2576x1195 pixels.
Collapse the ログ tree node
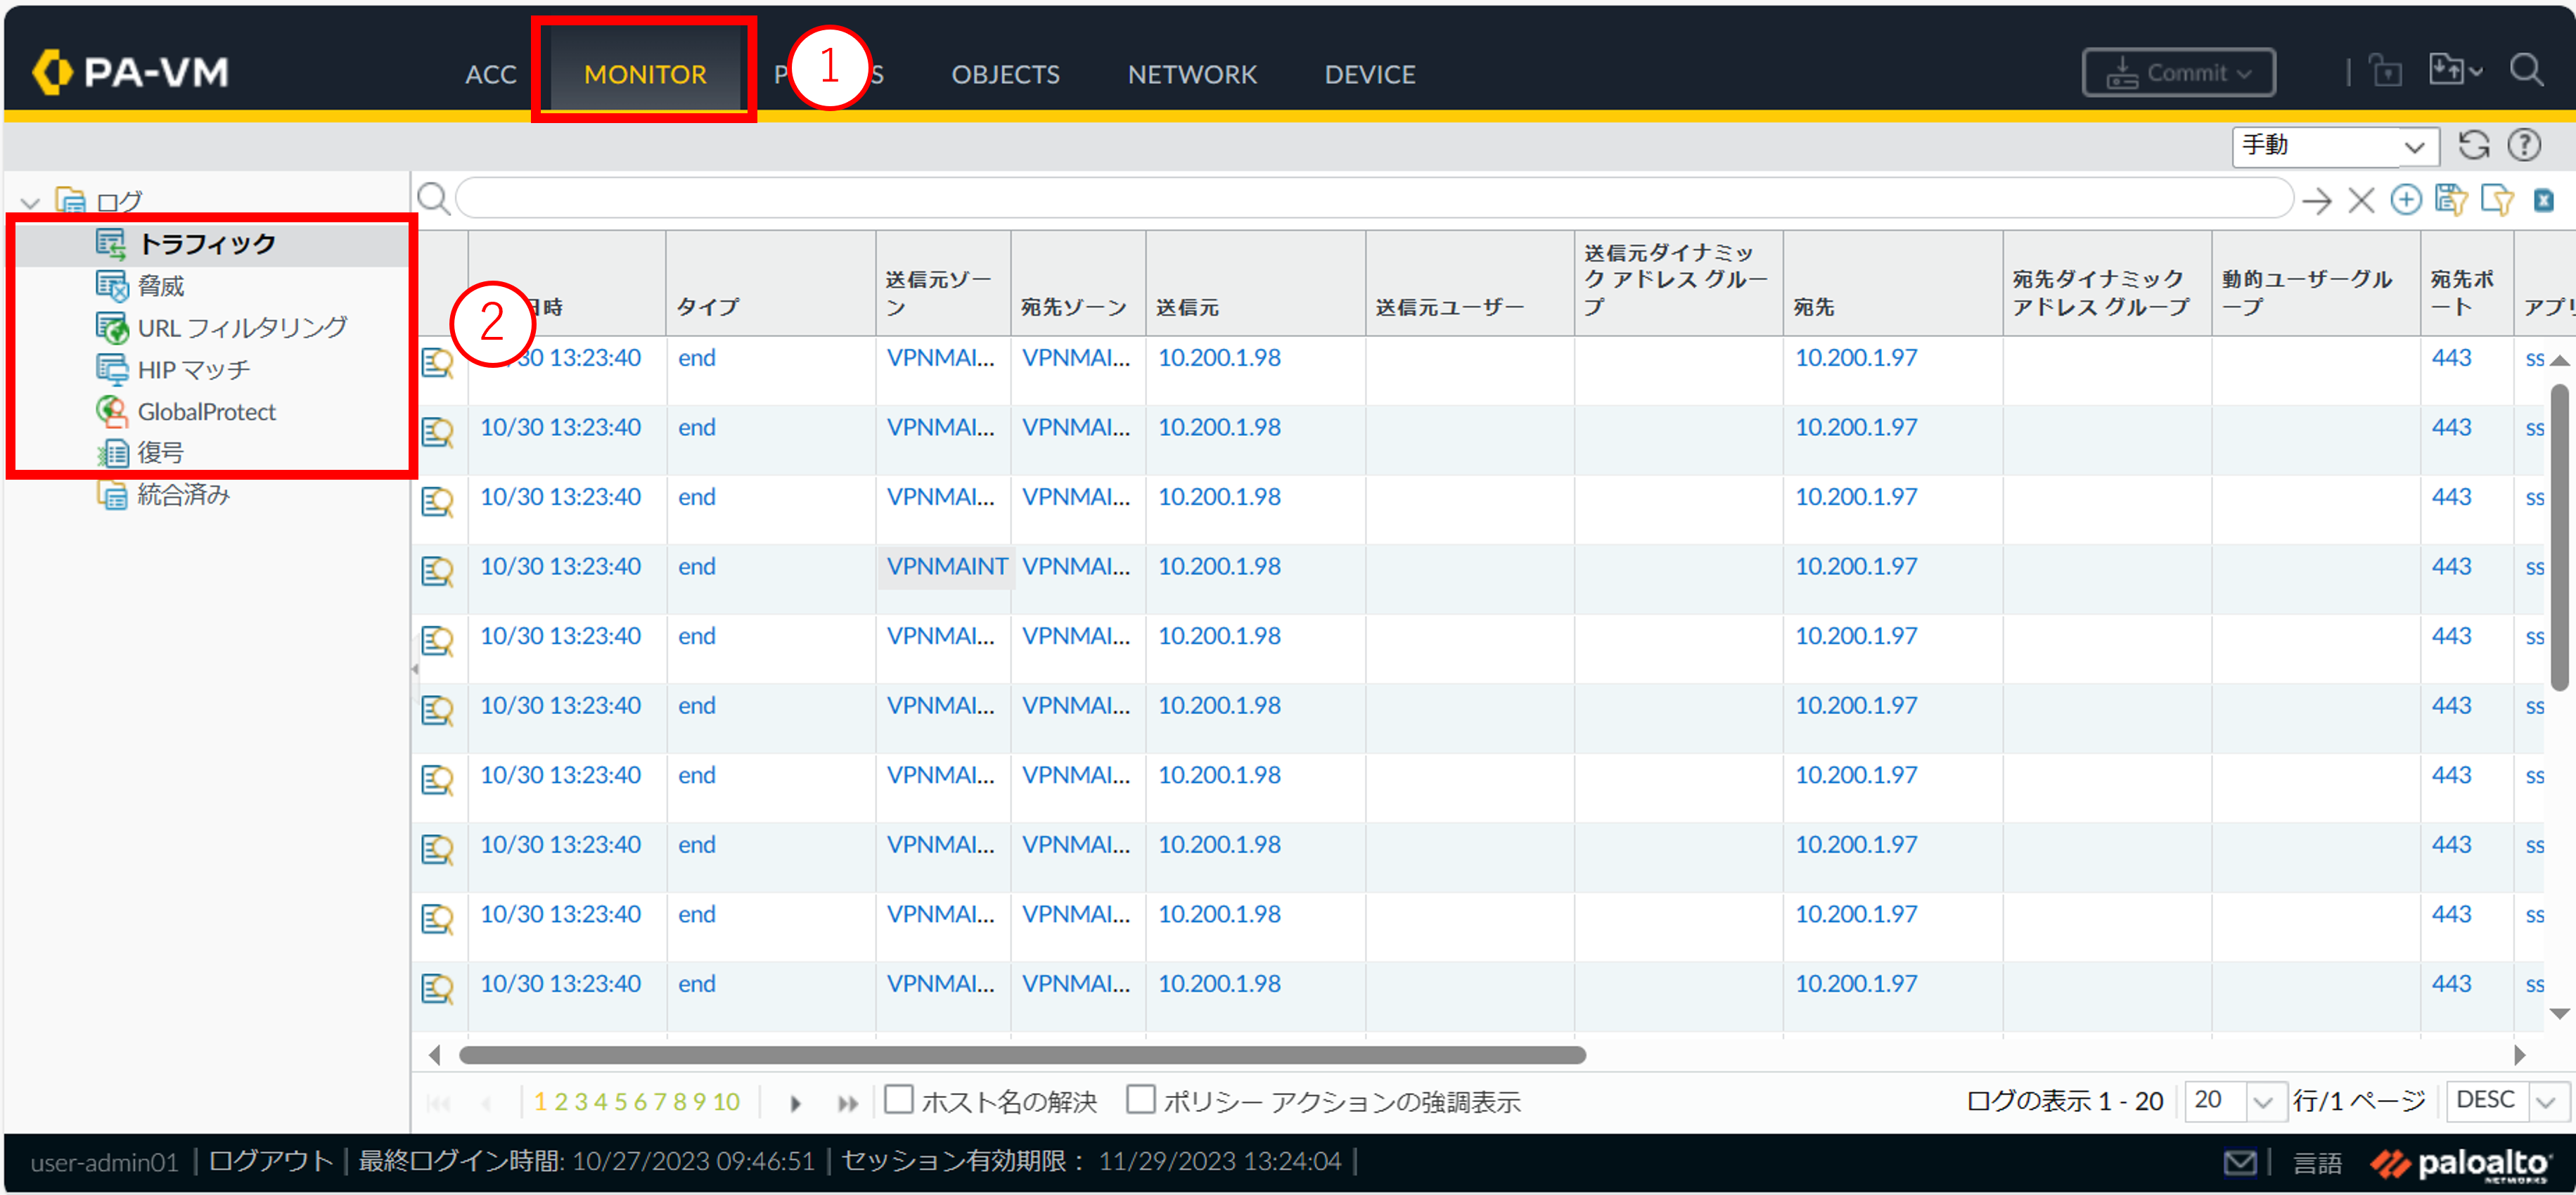pos(30,203)
